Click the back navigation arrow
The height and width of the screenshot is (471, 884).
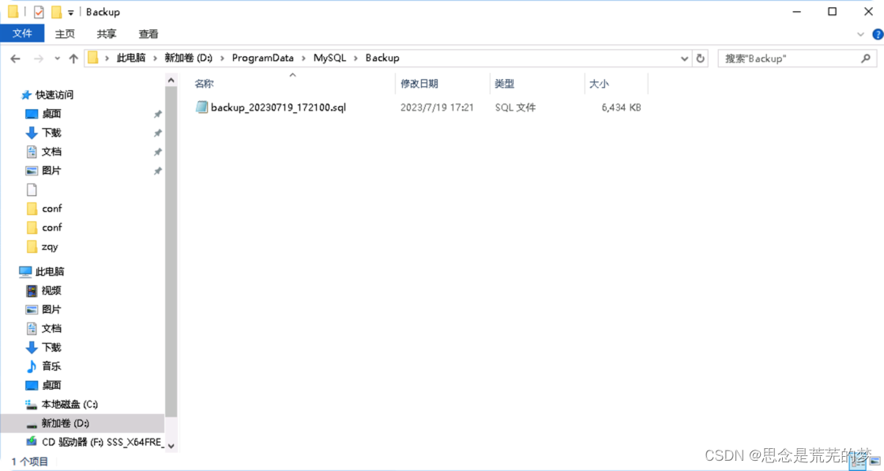coord(15,58)
